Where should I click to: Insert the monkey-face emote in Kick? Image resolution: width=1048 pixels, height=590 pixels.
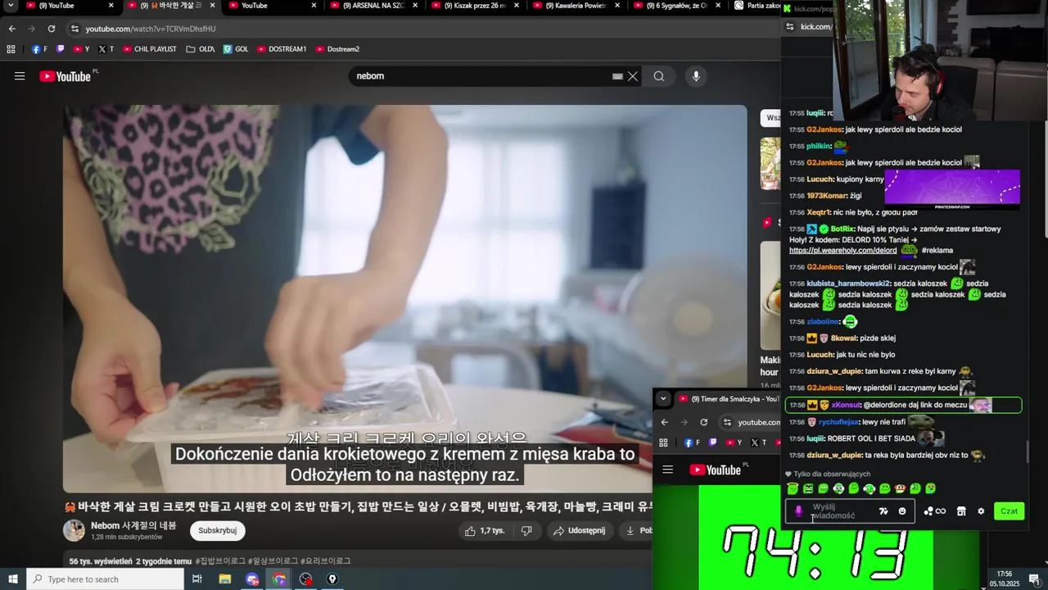click(900, 488)
